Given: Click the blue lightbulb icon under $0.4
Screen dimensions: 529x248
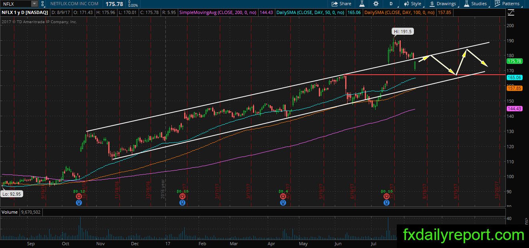Looking at the screenshot, I should 283,202.
